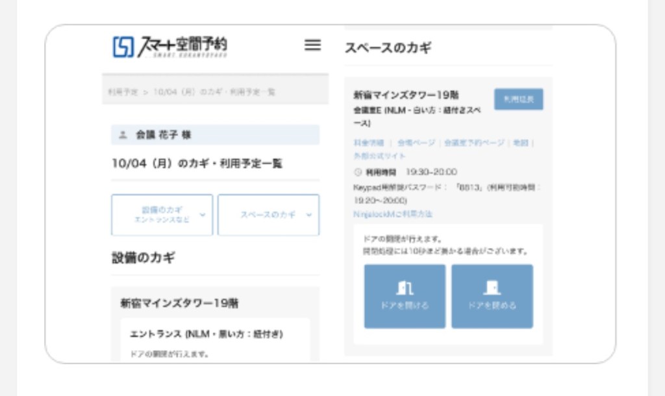Open the NinjalockMご利用方法 link
This screenshot has width=665, height=396.
(x=393, y=214)
